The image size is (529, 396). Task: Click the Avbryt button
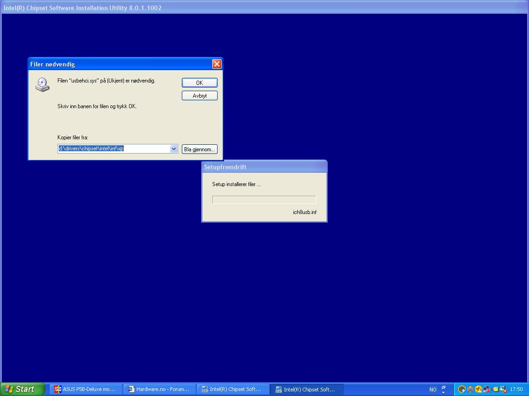[199, 96]
